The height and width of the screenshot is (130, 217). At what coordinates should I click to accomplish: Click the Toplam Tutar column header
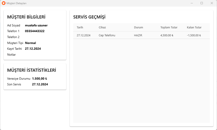coord(169,27)
